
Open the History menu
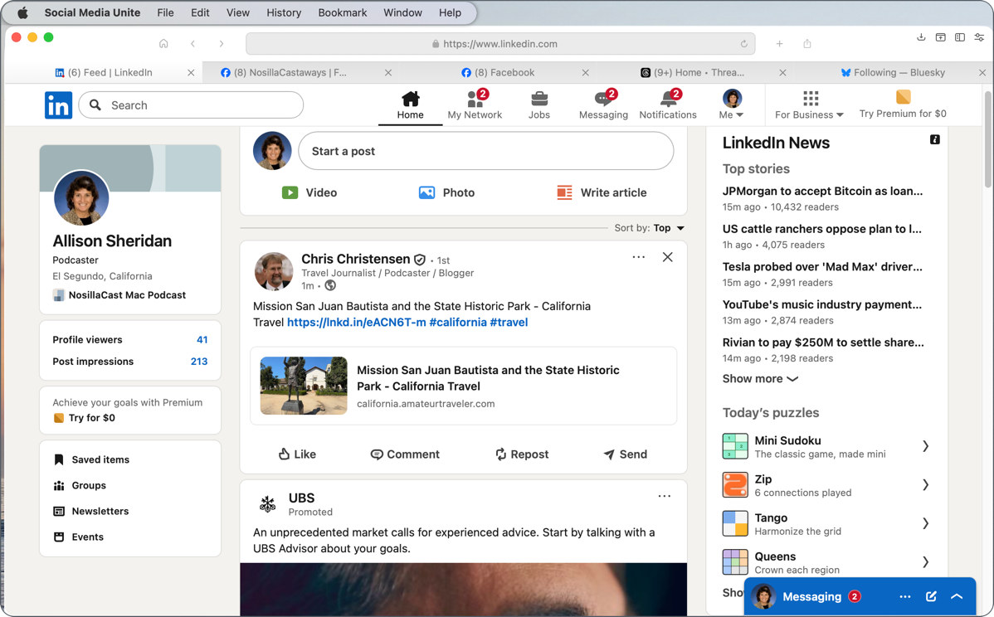tap(284, 12)
